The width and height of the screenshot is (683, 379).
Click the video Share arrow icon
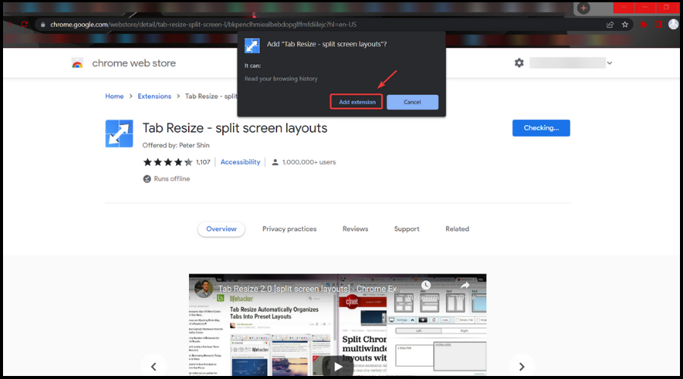click(464, 286)
